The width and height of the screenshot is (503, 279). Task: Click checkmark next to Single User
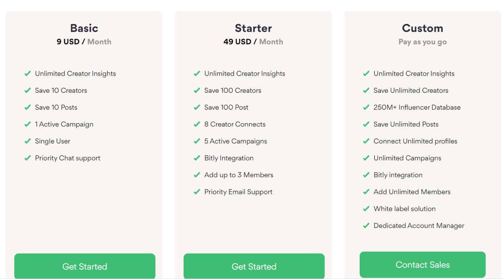coord(27,141)
